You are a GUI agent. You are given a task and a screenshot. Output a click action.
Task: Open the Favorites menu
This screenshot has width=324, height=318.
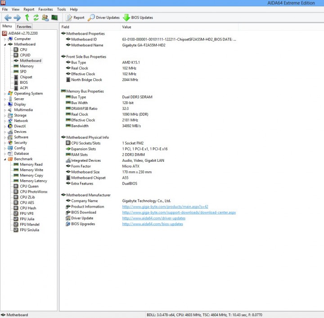tap(45, 9)
